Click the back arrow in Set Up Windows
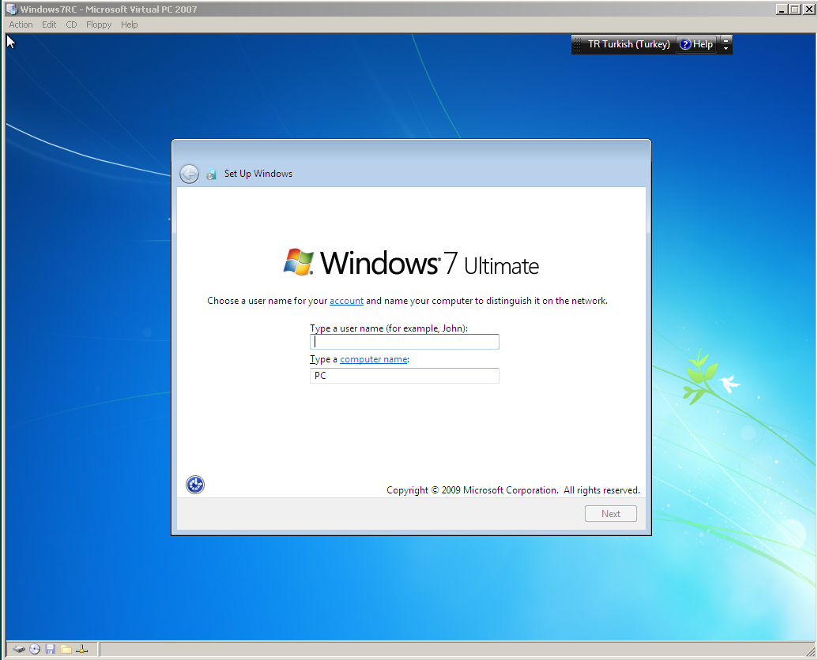 (189, 174)
